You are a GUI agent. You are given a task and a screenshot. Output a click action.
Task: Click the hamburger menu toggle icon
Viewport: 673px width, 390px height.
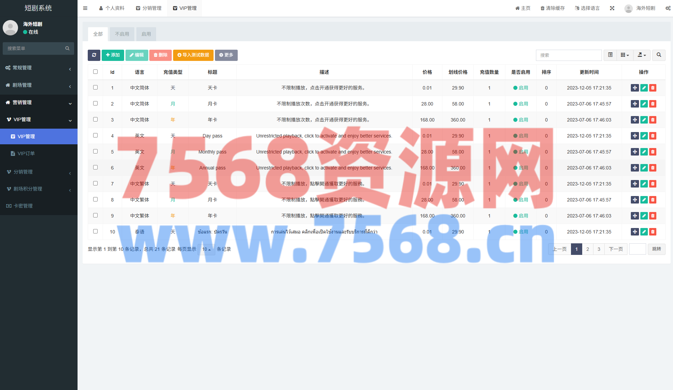coord(85,8)
